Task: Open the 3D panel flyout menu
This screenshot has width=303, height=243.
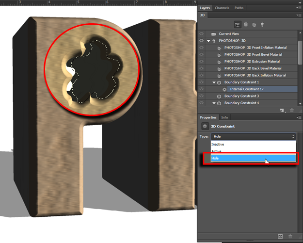Action: [298, 15]
